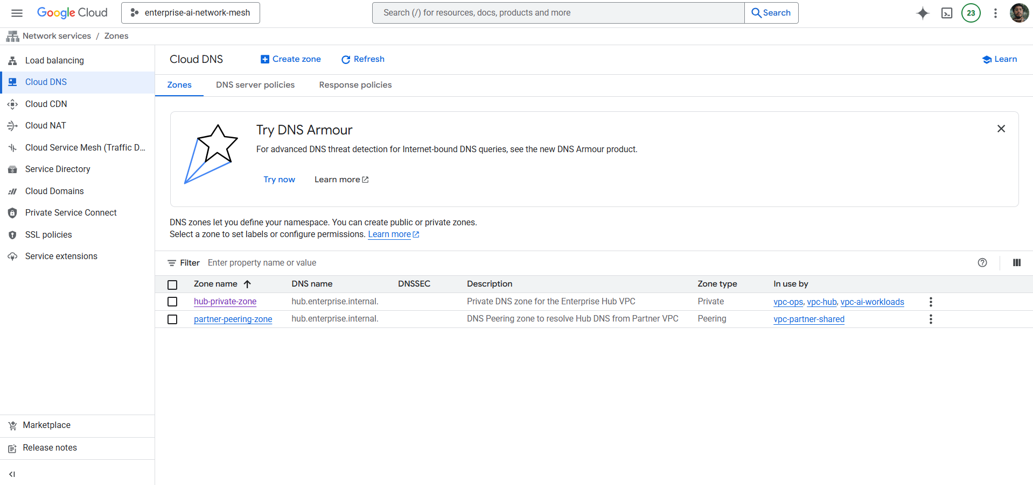Image resolution: width=1033 pixels, height=485 pixels.
Task: Focus the resource search input field
Action: point(559,13)
